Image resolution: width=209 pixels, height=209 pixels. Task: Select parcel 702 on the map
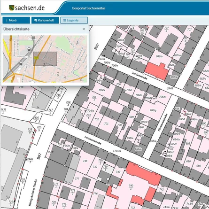(x=97, y=119)
